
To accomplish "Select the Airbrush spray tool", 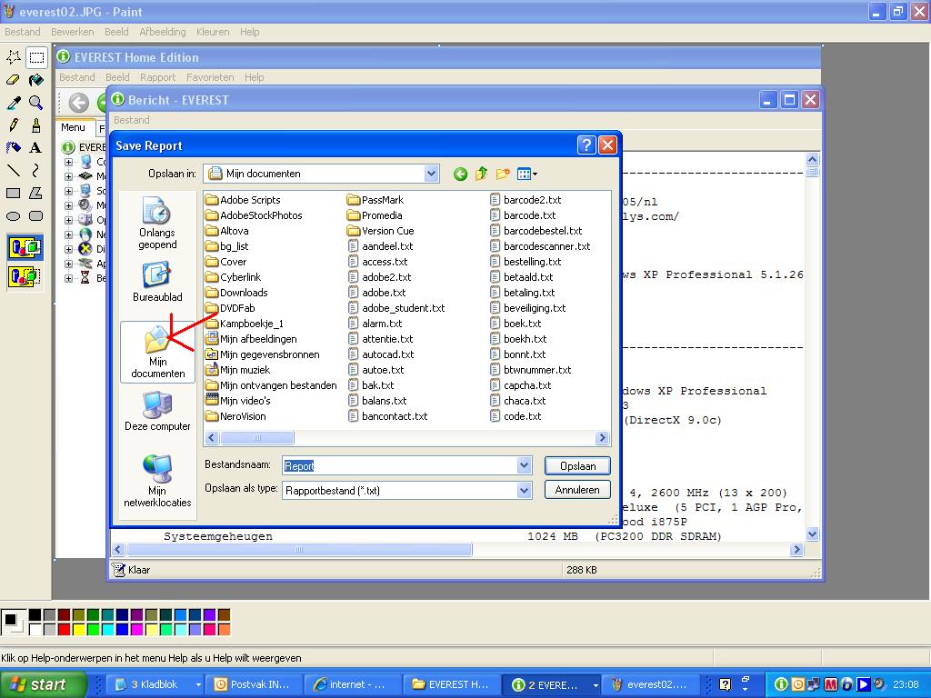I will (14, 148).
